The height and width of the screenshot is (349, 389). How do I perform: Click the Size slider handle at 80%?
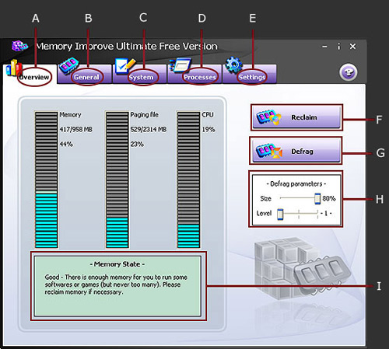(x=317, y=198)
